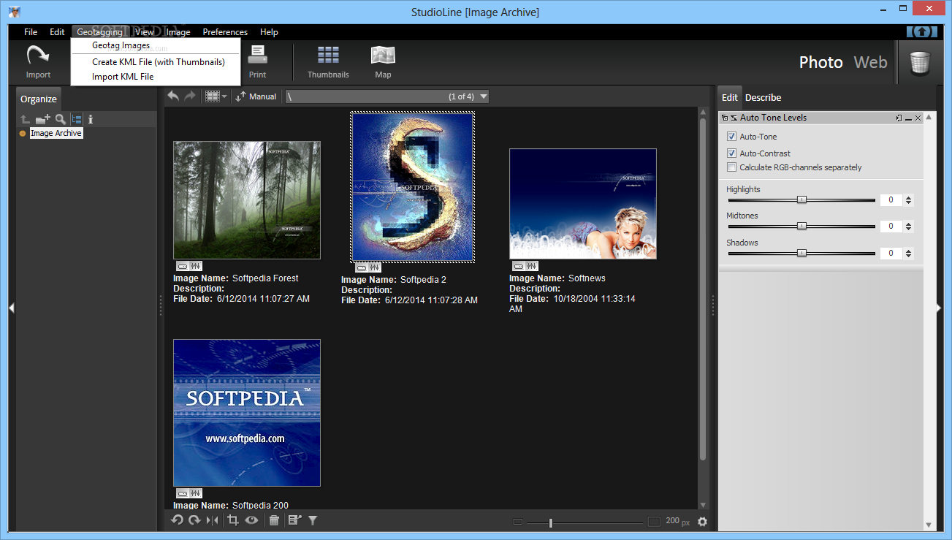Click the funnel filter icon
952x540 pixels.
click(313, 520)
